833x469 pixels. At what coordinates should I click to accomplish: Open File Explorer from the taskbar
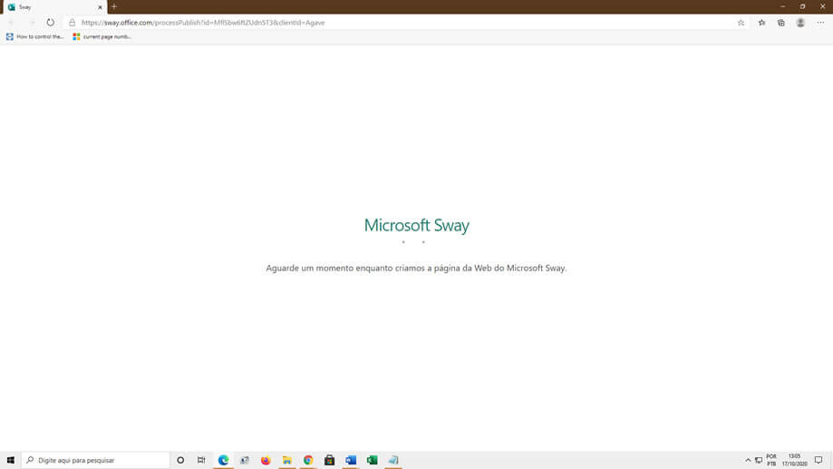tap(286, 460)
